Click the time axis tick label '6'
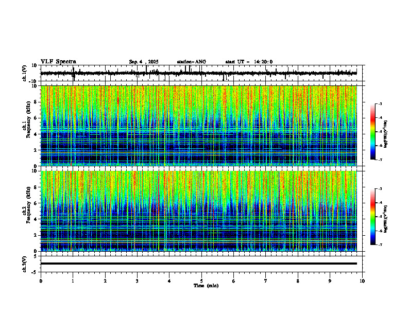 point(234,281)
